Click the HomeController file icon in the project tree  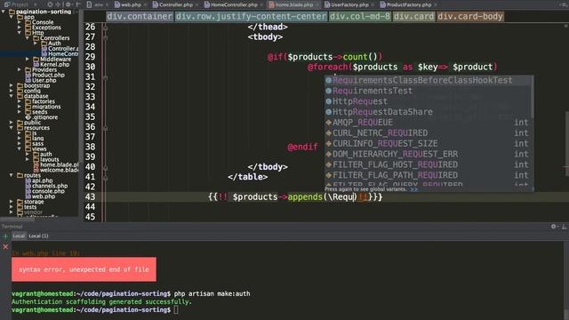coord(44,53)
